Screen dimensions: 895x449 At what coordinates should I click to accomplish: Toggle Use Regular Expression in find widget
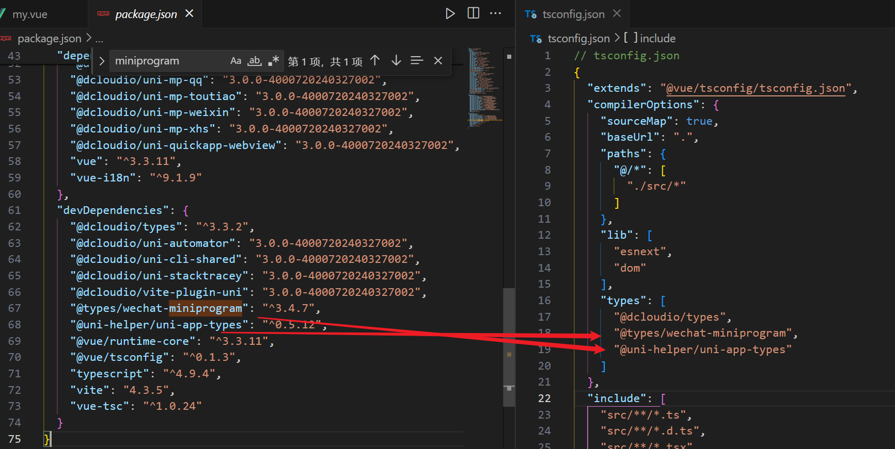coord(274,61)
